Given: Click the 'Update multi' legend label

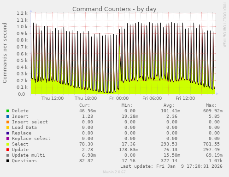Looking at the screenshot, I should [x=29, y=155].
